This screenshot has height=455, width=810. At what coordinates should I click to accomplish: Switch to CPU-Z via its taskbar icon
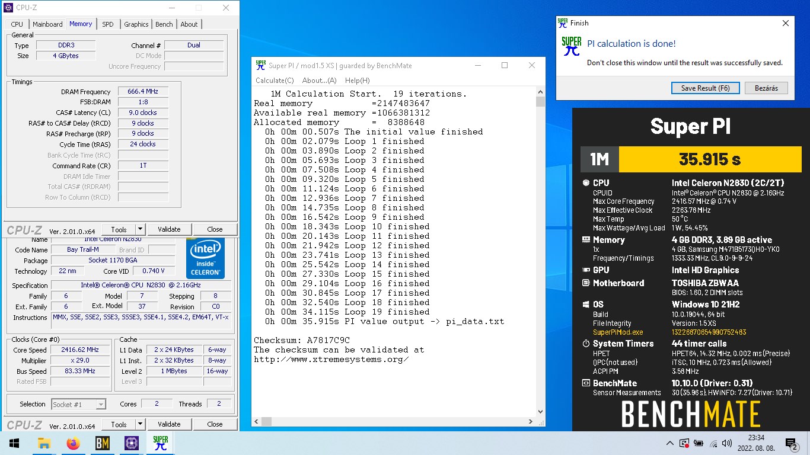131,443
